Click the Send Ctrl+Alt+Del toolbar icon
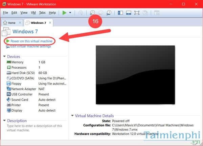Viewport: 203px width, 146px height. (81, 13)
